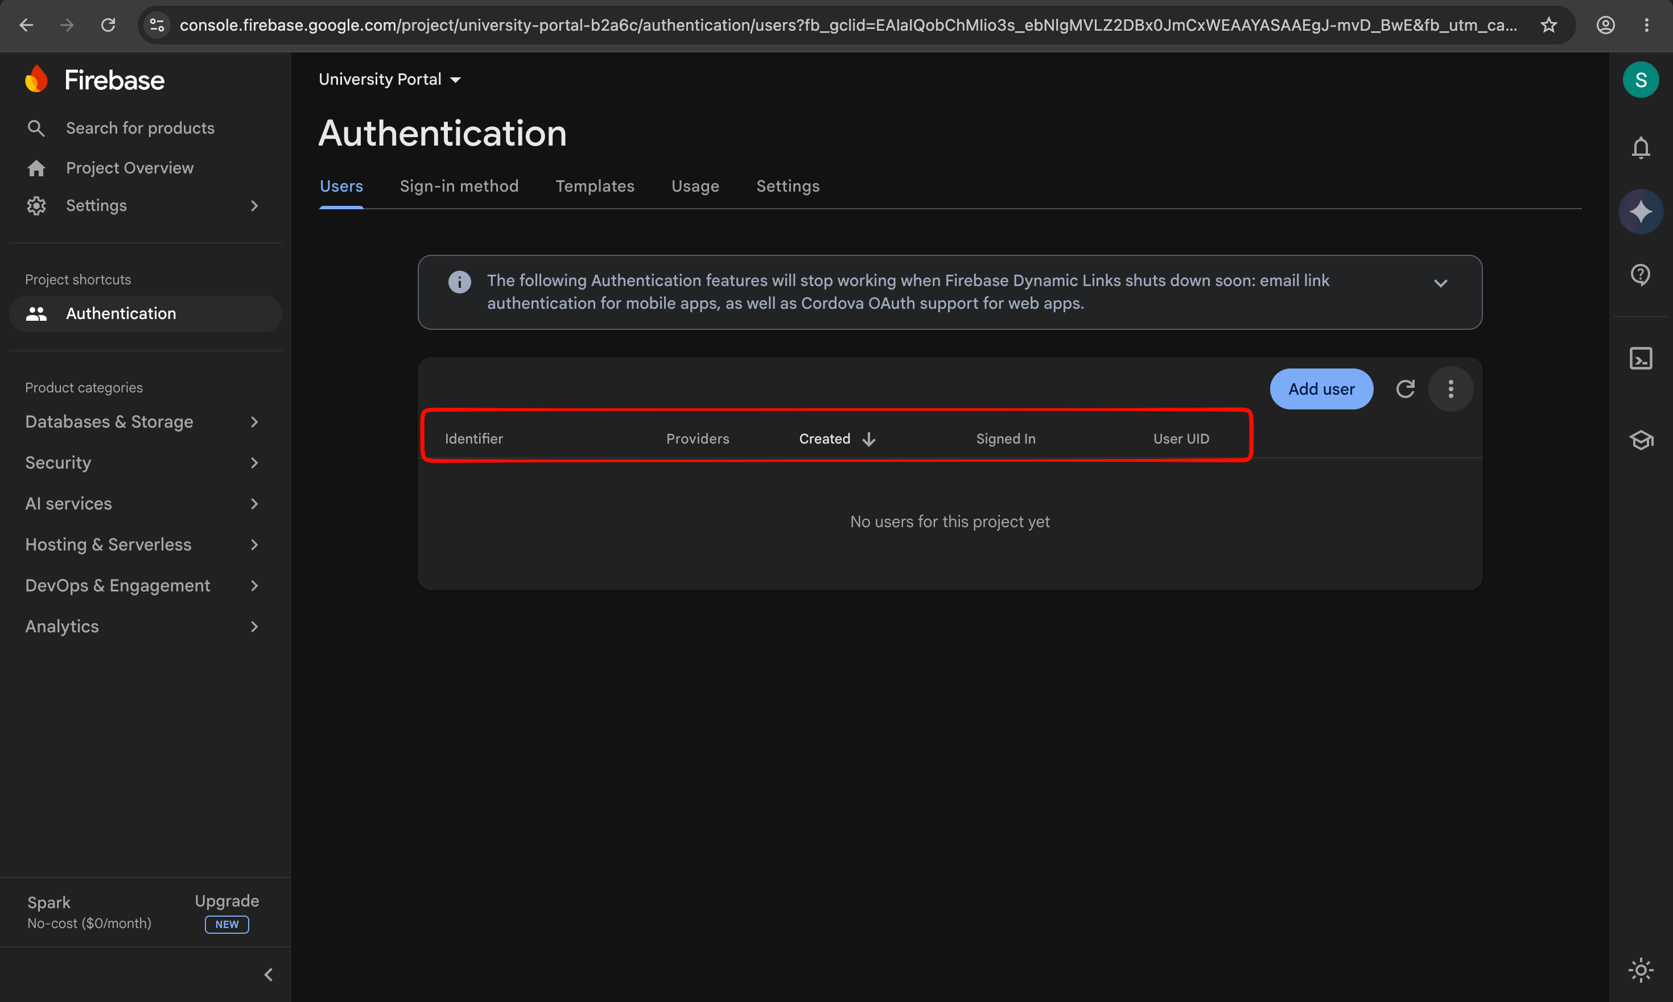Image resolution: width=1673 pixels, height=1002 pixels.
Task: Bookmark this page with the star icon
Action: pos(1548,25)
